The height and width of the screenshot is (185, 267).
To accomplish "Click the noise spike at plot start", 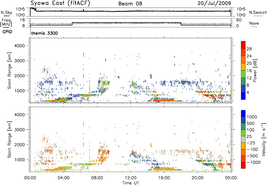I will coord(33,9).
